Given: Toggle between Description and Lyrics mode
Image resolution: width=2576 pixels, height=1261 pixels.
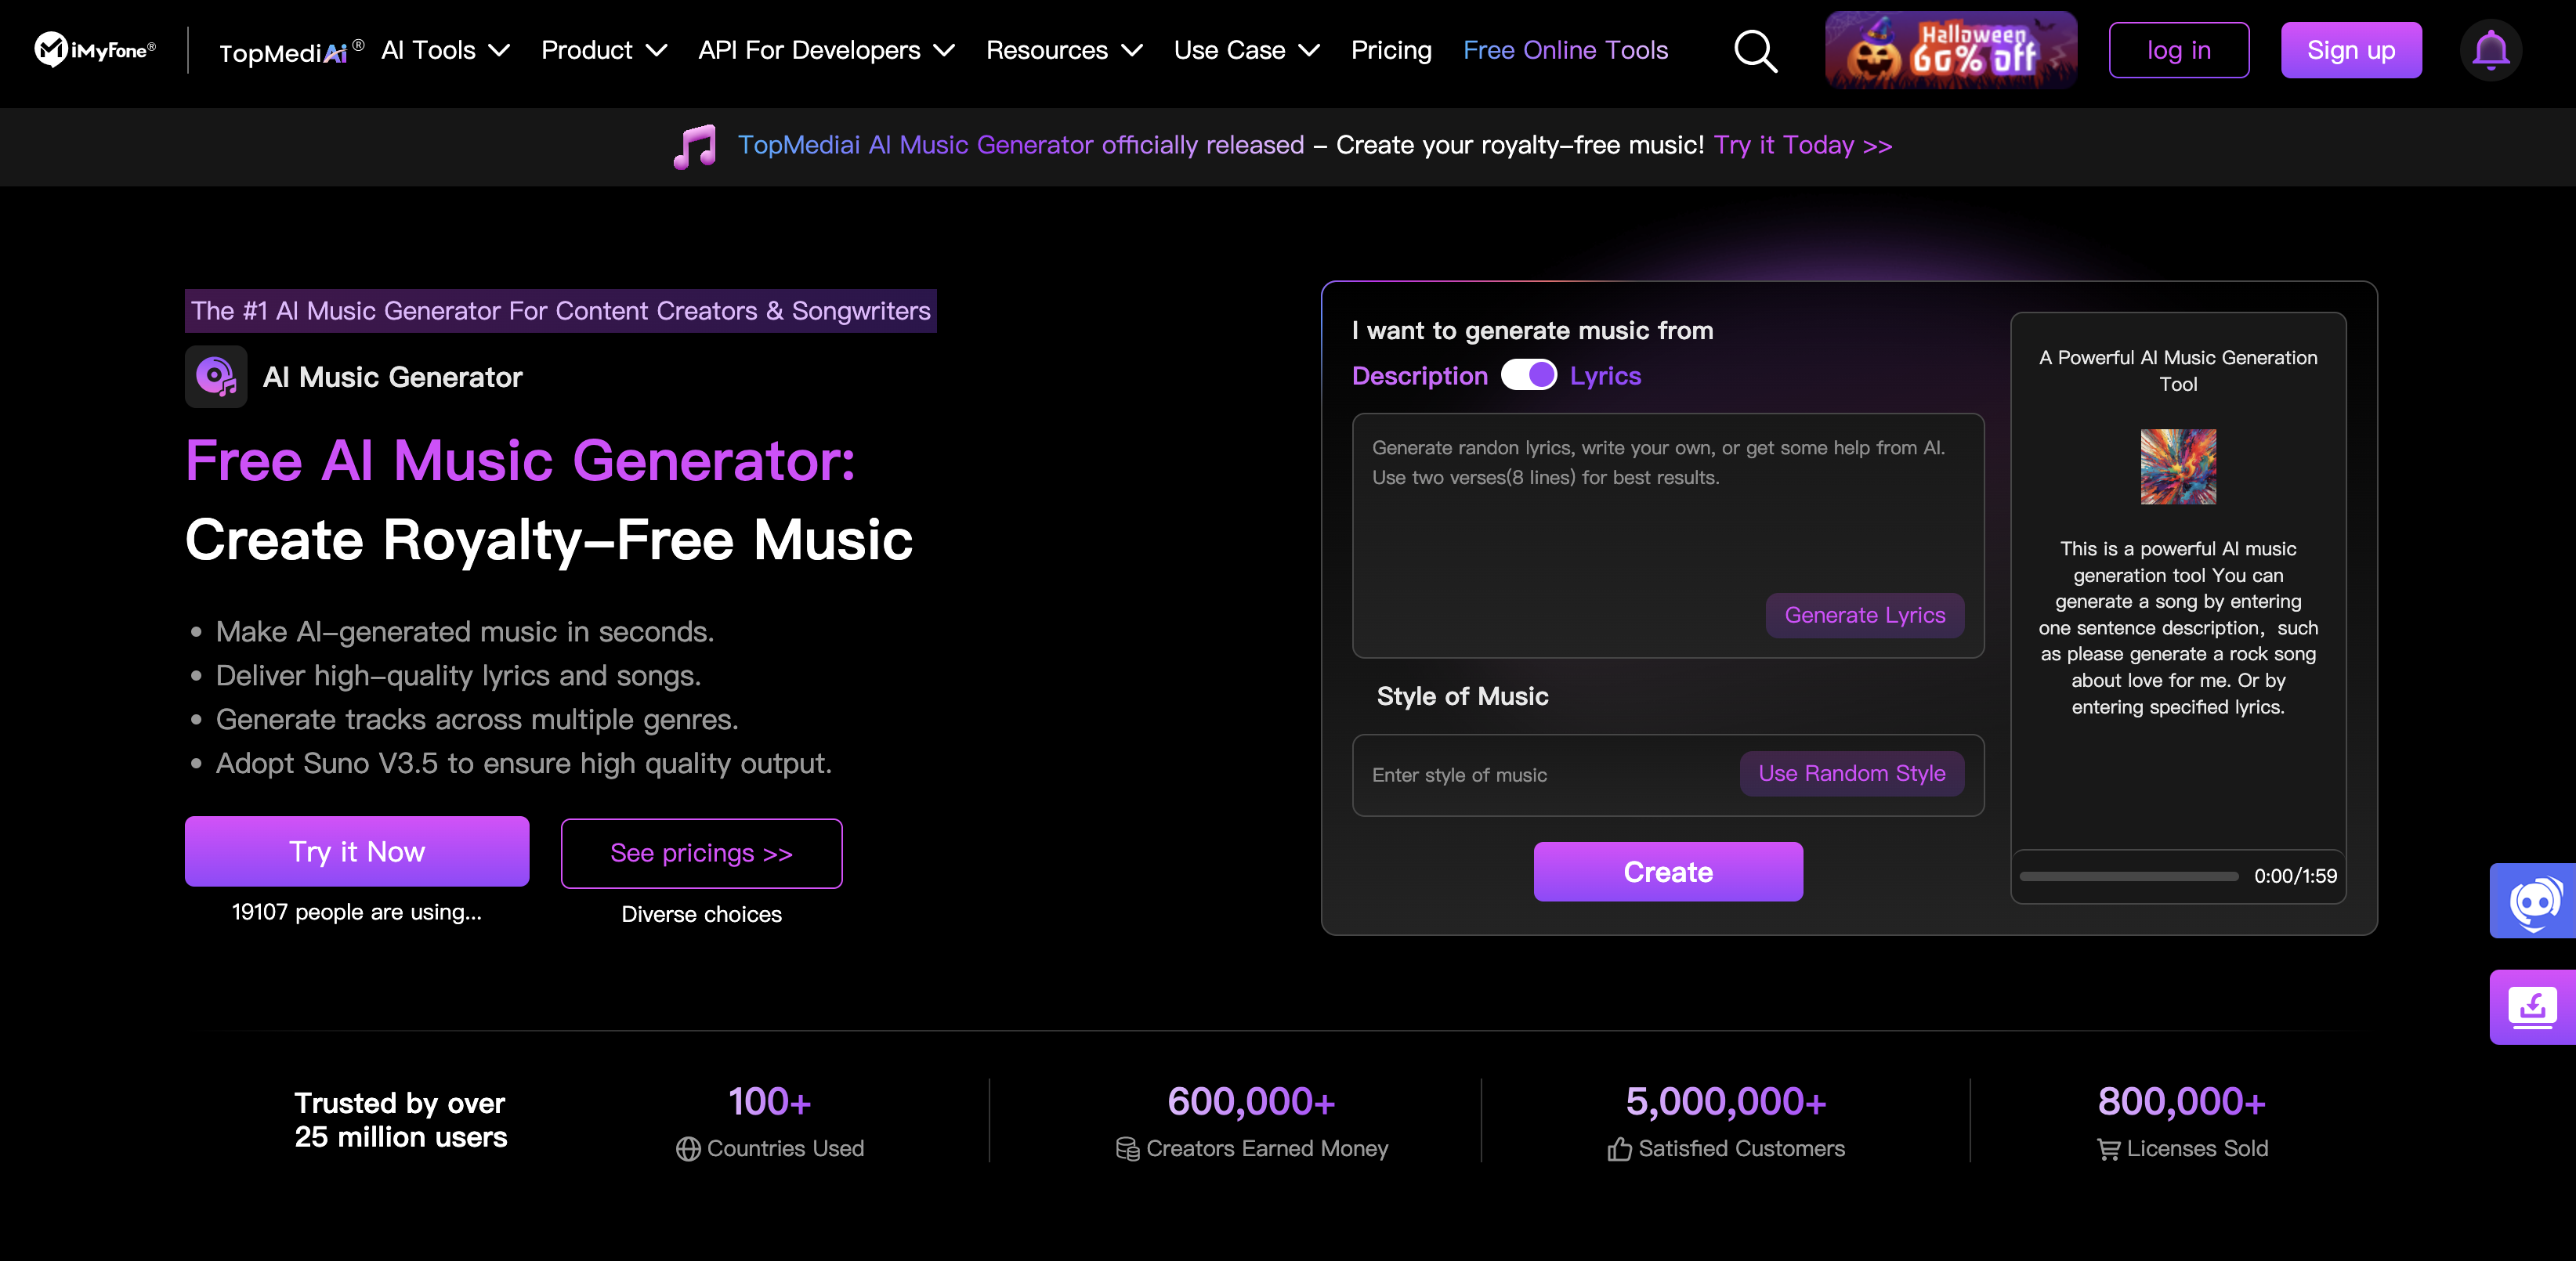Looking at the screenshot, I should click(1526, 374).
